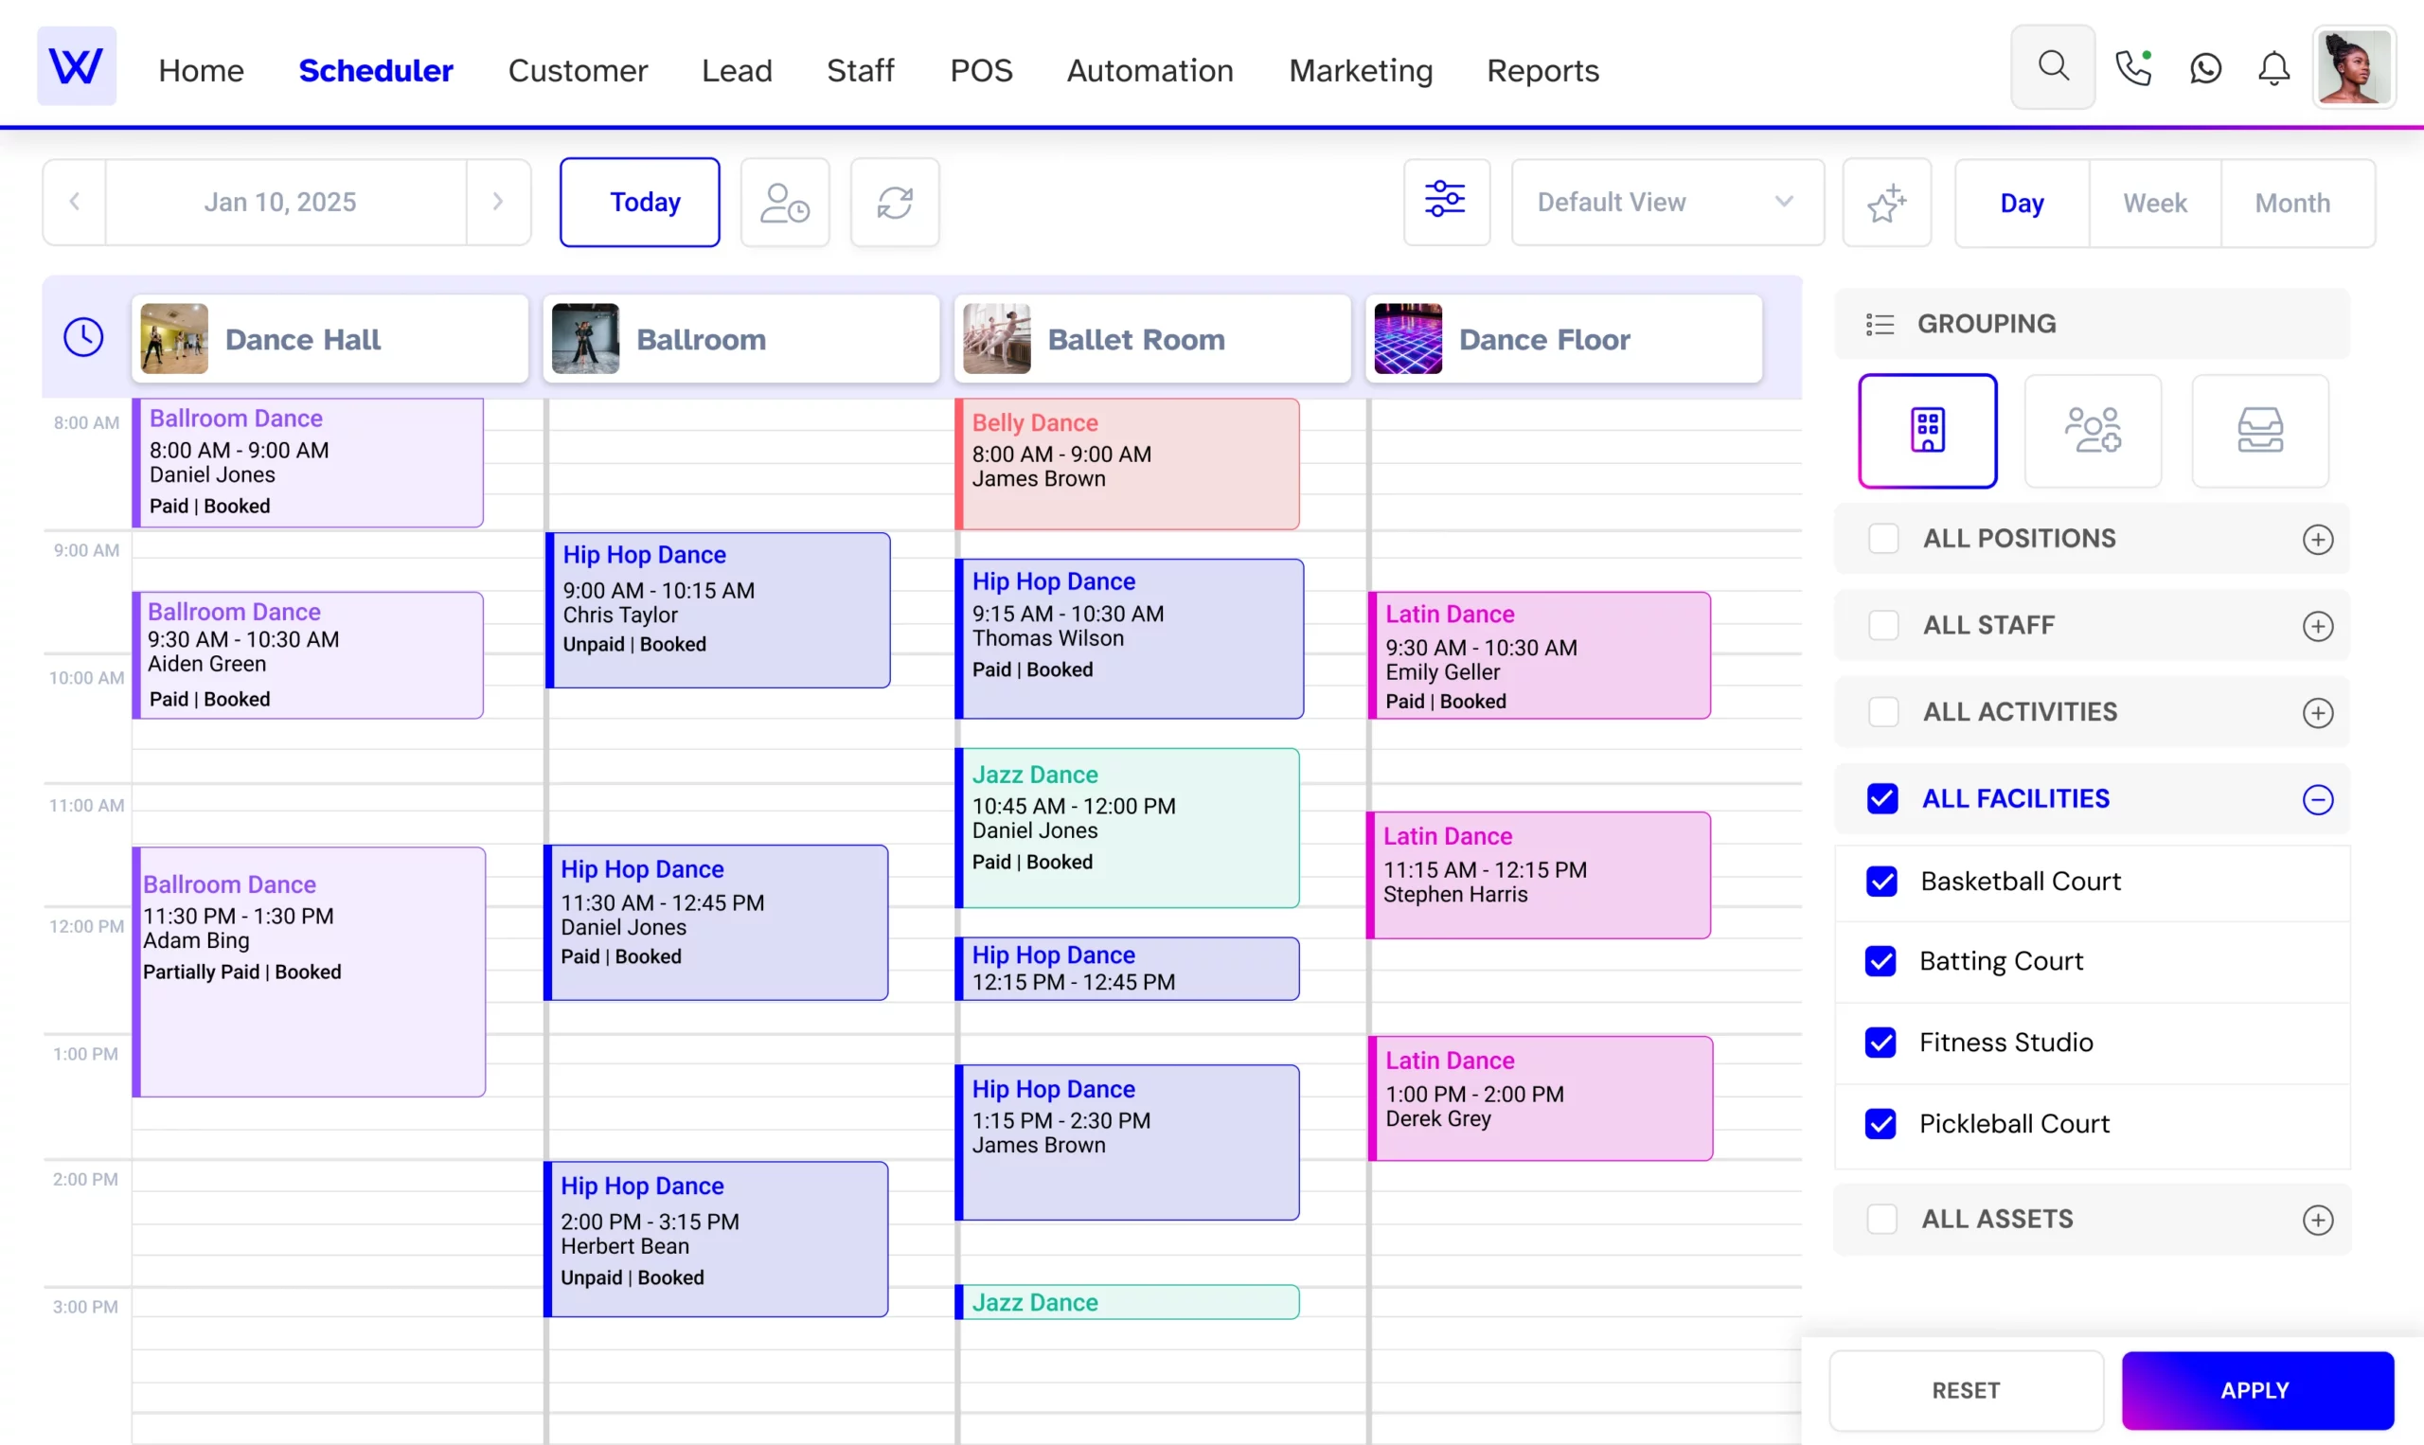
Task: Click the filter/settings sliders icon
Action: 1446,203
